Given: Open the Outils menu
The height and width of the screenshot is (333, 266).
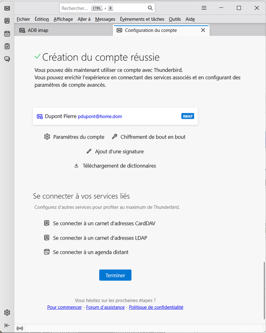Looking at the screenshot, I should (x=175, y=19).
